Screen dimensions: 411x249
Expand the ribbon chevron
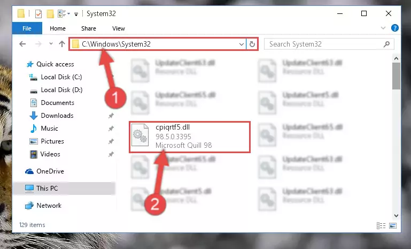[x=383, y=28]
